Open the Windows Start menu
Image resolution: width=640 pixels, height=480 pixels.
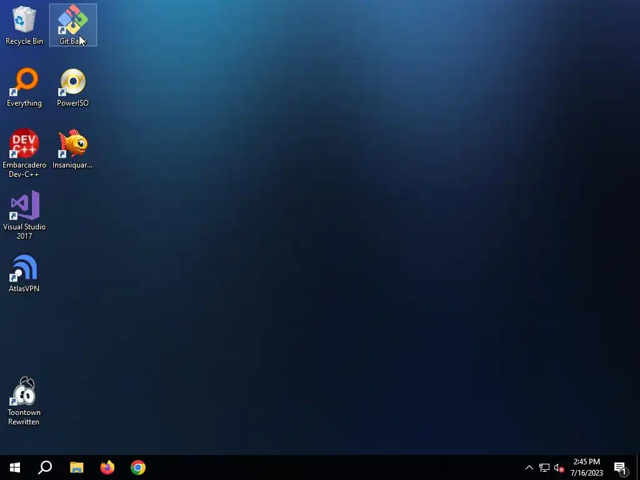[15, 467]
